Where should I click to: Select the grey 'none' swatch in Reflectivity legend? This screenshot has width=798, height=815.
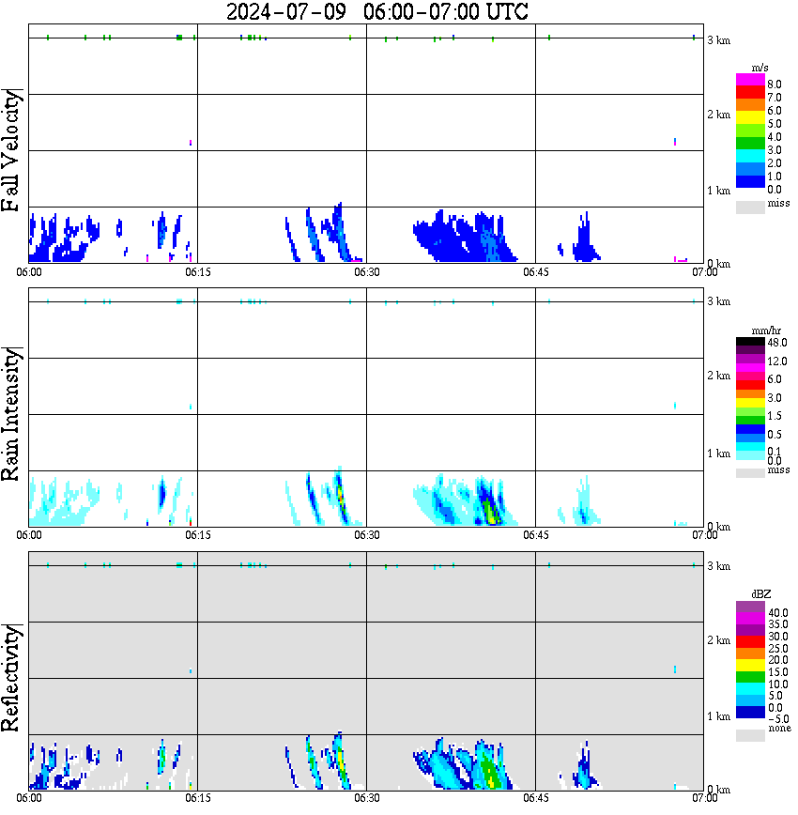[x=750, y=735]
